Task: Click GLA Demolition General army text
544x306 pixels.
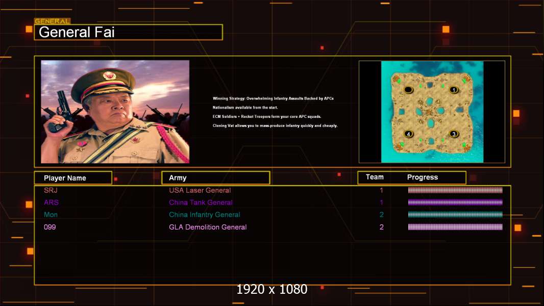Action: (208, 227)
